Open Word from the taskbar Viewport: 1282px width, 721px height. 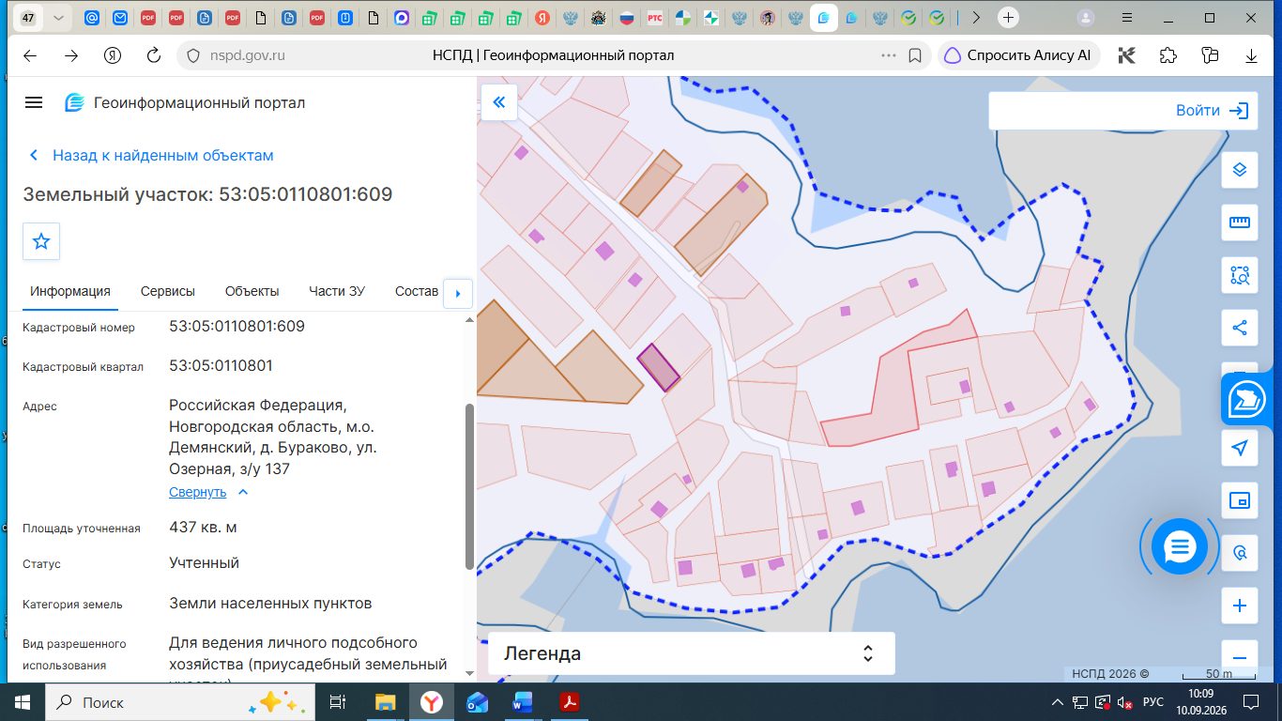tap(522, 702)
